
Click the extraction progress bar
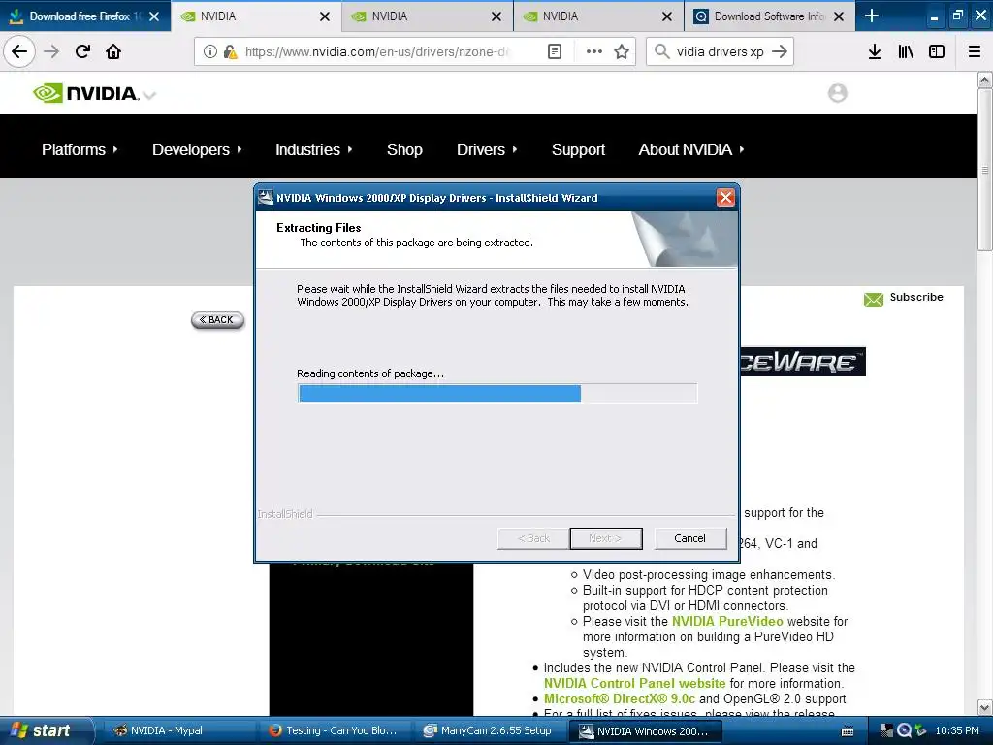tap(497, 393)
